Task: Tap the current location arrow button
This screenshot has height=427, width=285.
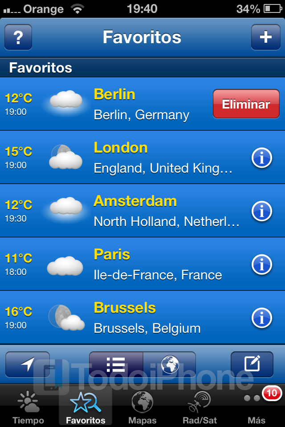Action: point(28,364)
